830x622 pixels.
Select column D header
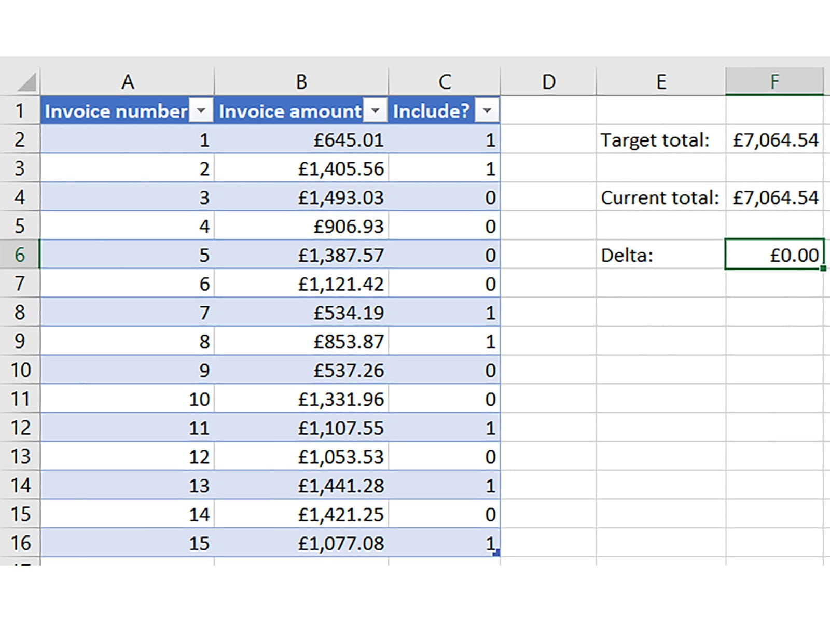point(548,82)
